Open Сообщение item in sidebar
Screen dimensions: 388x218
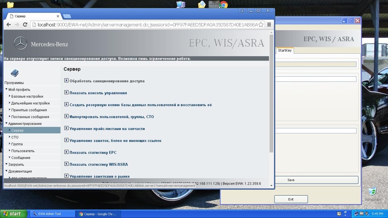point(21,158)
